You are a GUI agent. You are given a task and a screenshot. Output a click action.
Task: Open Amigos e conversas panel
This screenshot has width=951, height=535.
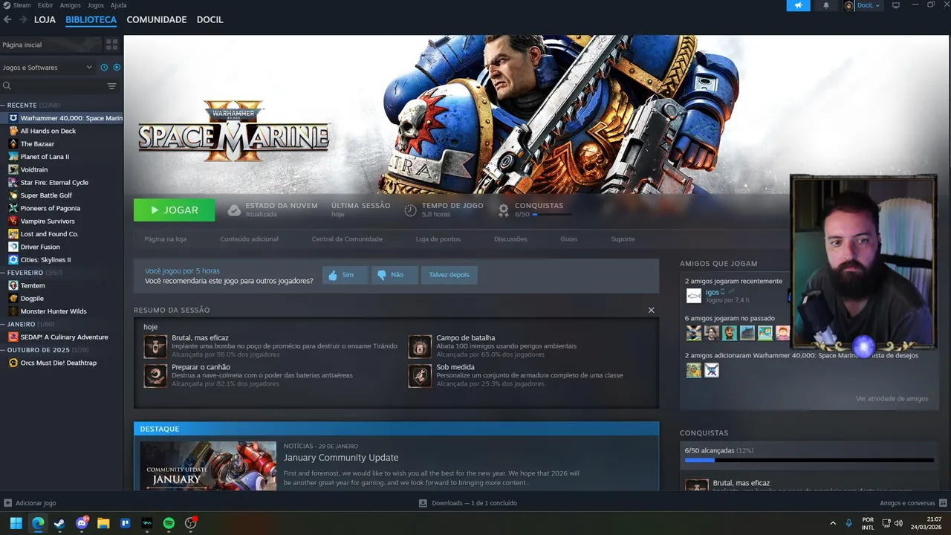(x=912, y=503)
